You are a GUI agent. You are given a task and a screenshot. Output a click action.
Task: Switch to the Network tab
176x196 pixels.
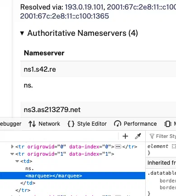[x=44, y=124]
